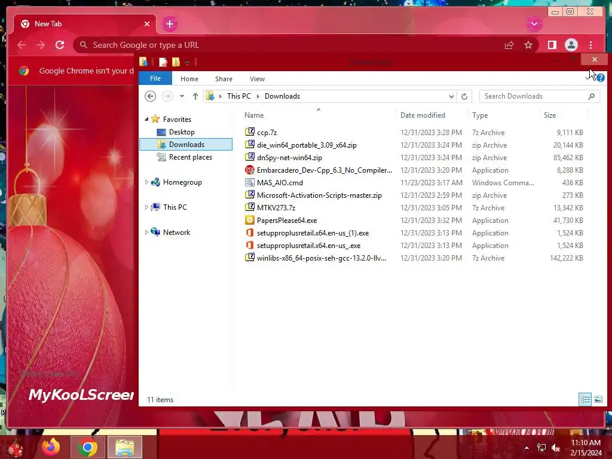Image resolution: width=612 pixels, height=459 pixels.
Task: Open the Home ribbon tab
Action: click(189, 79)
